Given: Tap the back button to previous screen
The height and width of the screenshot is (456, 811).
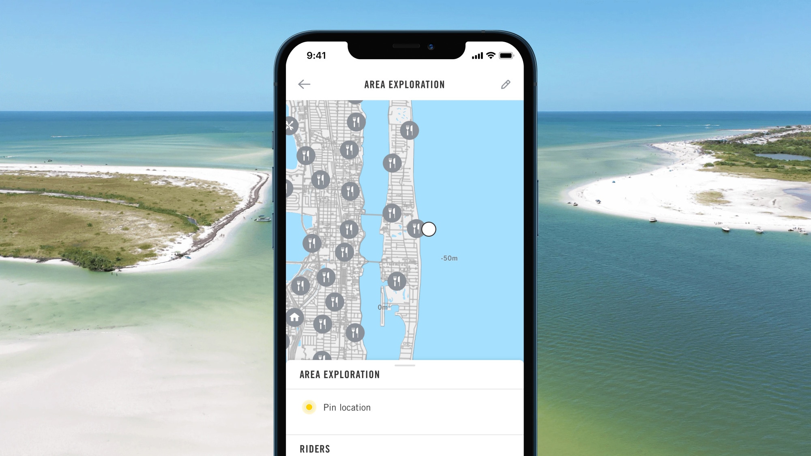Looking at the screenshot, I should (304, 84).
